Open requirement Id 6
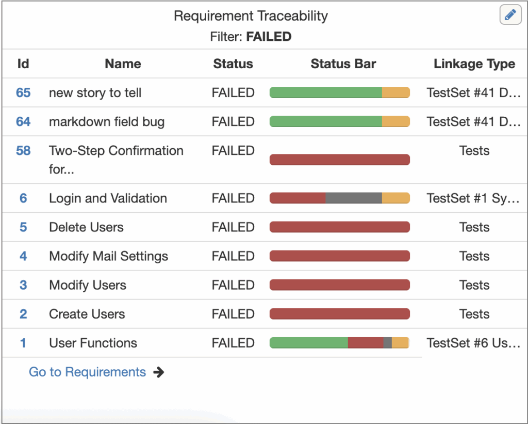 click(x=23, y=198)
